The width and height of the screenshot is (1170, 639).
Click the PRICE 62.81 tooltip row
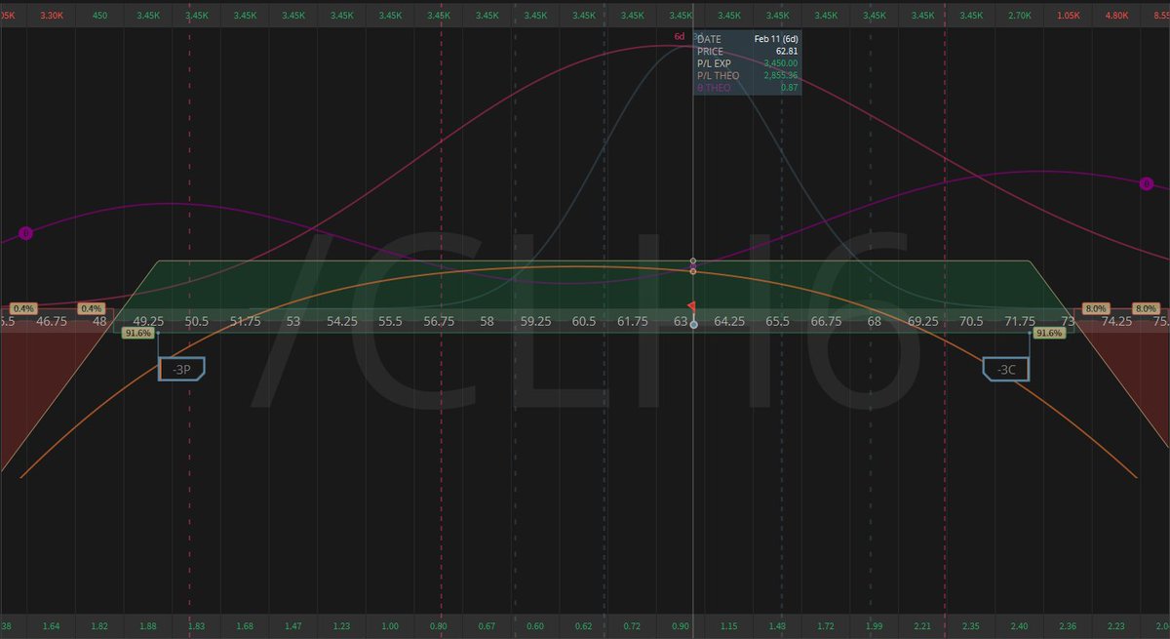pos(748,51)
